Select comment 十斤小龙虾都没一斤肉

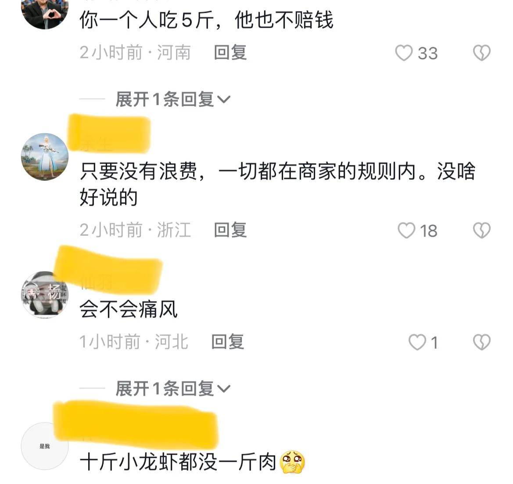178,462
